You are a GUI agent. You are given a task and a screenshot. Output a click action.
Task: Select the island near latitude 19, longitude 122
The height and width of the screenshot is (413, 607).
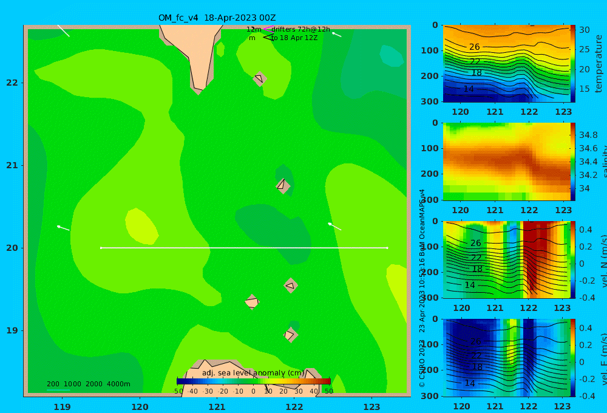[x=290, y=335]
